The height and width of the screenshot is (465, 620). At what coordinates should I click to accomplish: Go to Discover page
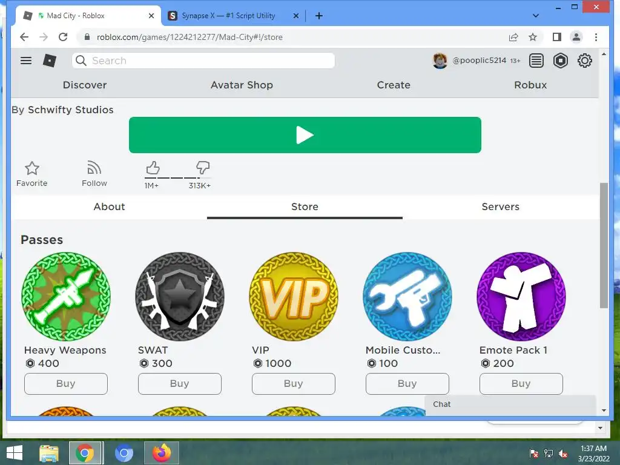85,85
